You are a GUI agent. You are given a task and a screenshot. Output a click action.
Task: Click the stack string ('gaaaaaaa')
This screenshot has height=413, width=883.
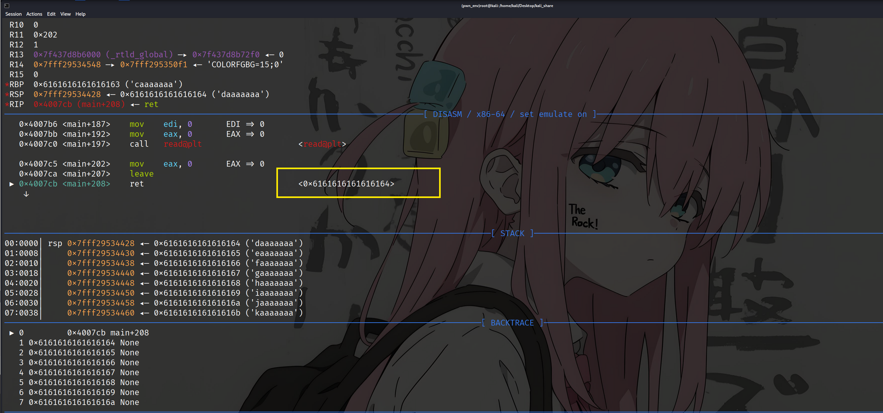point(274,273)
